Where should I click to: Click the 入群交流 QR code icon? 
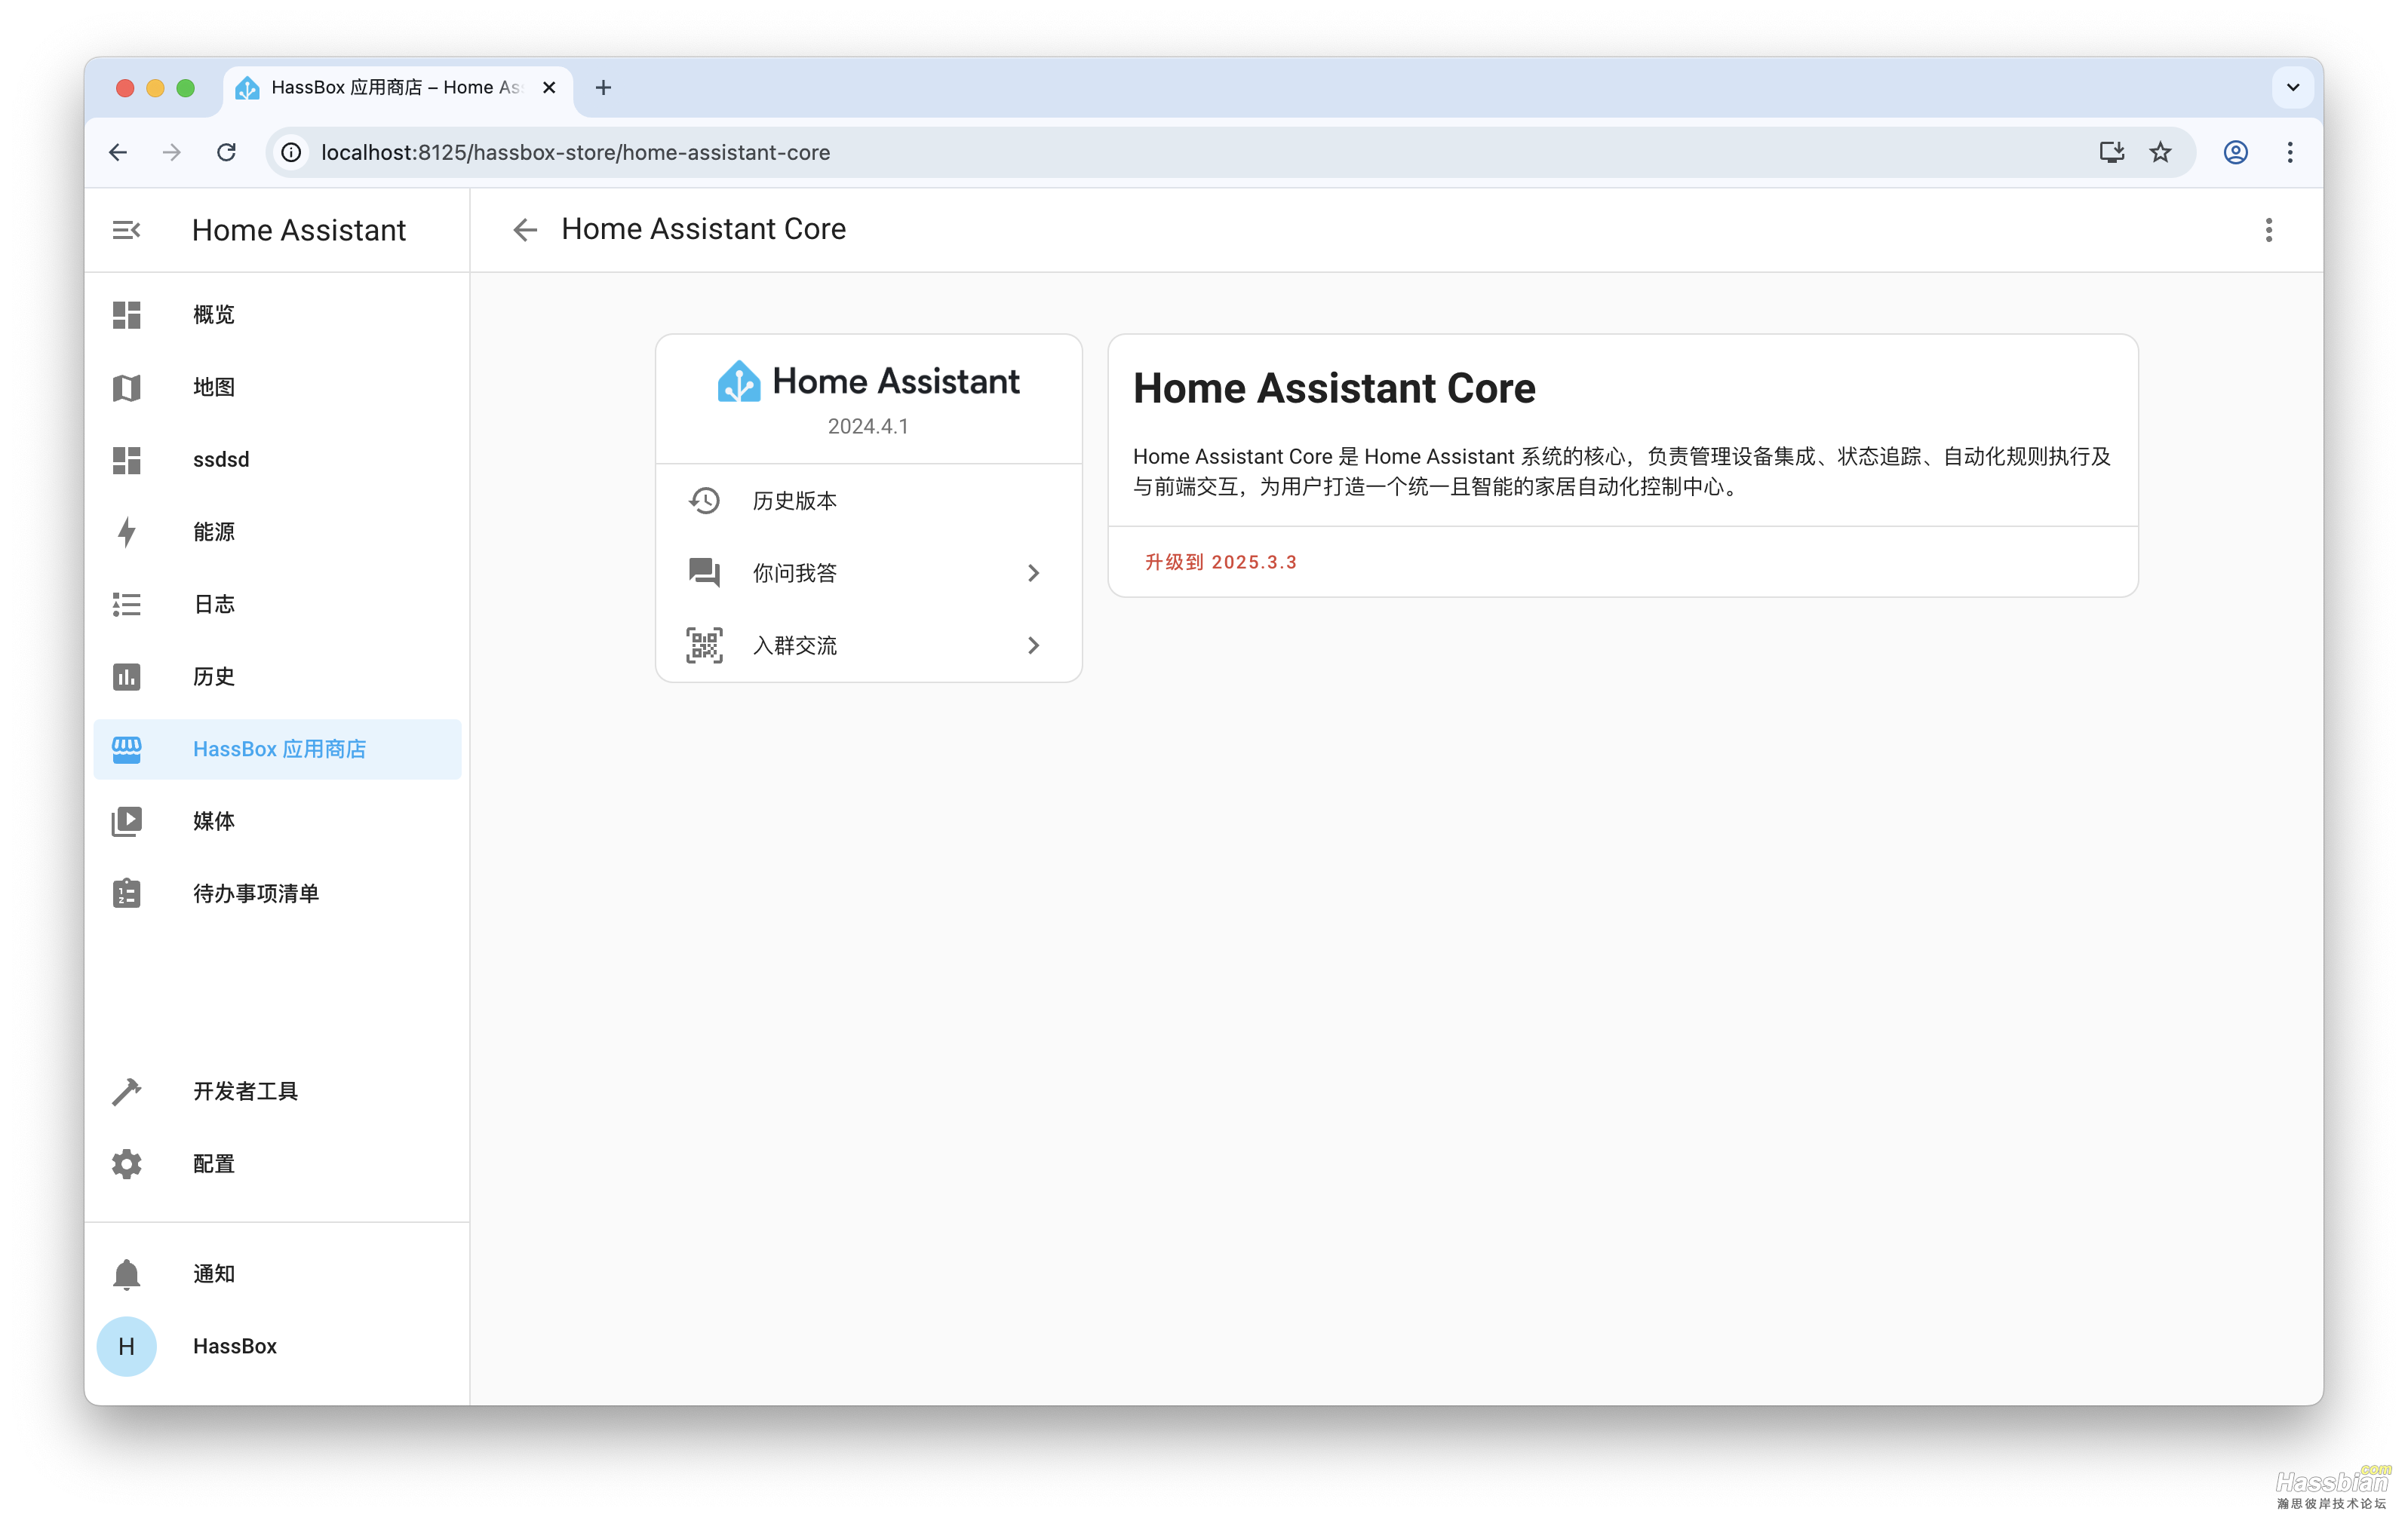(704, 645)
